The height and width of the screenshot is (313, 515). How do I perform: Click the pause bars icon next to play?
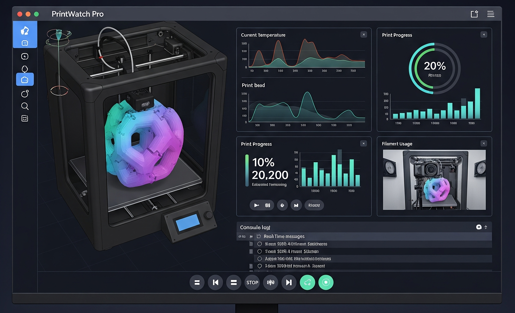click(268, 205)
